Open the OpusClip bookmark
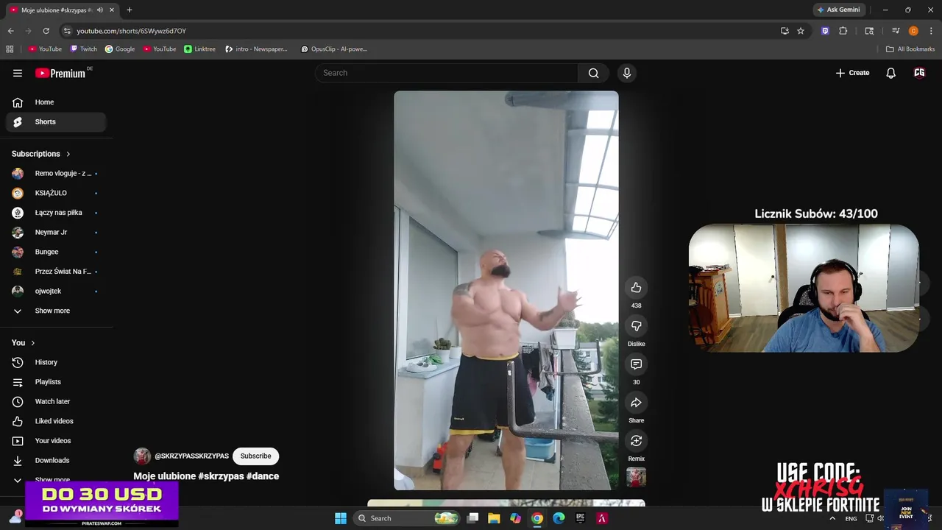942x530 pixels. point(334,49)
